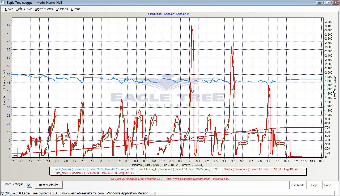The image size is (340, 196).
Task: Switch to Live Mode
Action: pyautogui.click(x=297, y=185)
